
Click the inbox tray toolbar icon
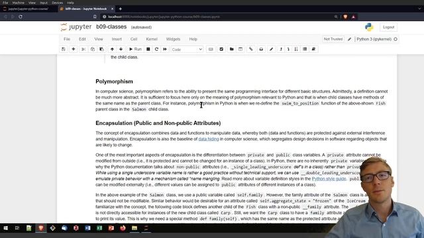click(261, 49)
